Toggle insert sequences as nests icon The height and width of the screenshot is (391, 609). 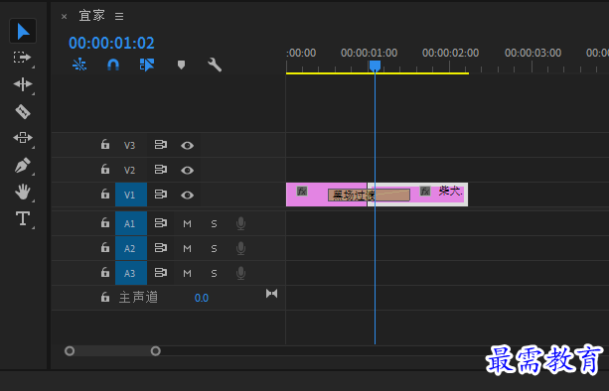point(79,65)
